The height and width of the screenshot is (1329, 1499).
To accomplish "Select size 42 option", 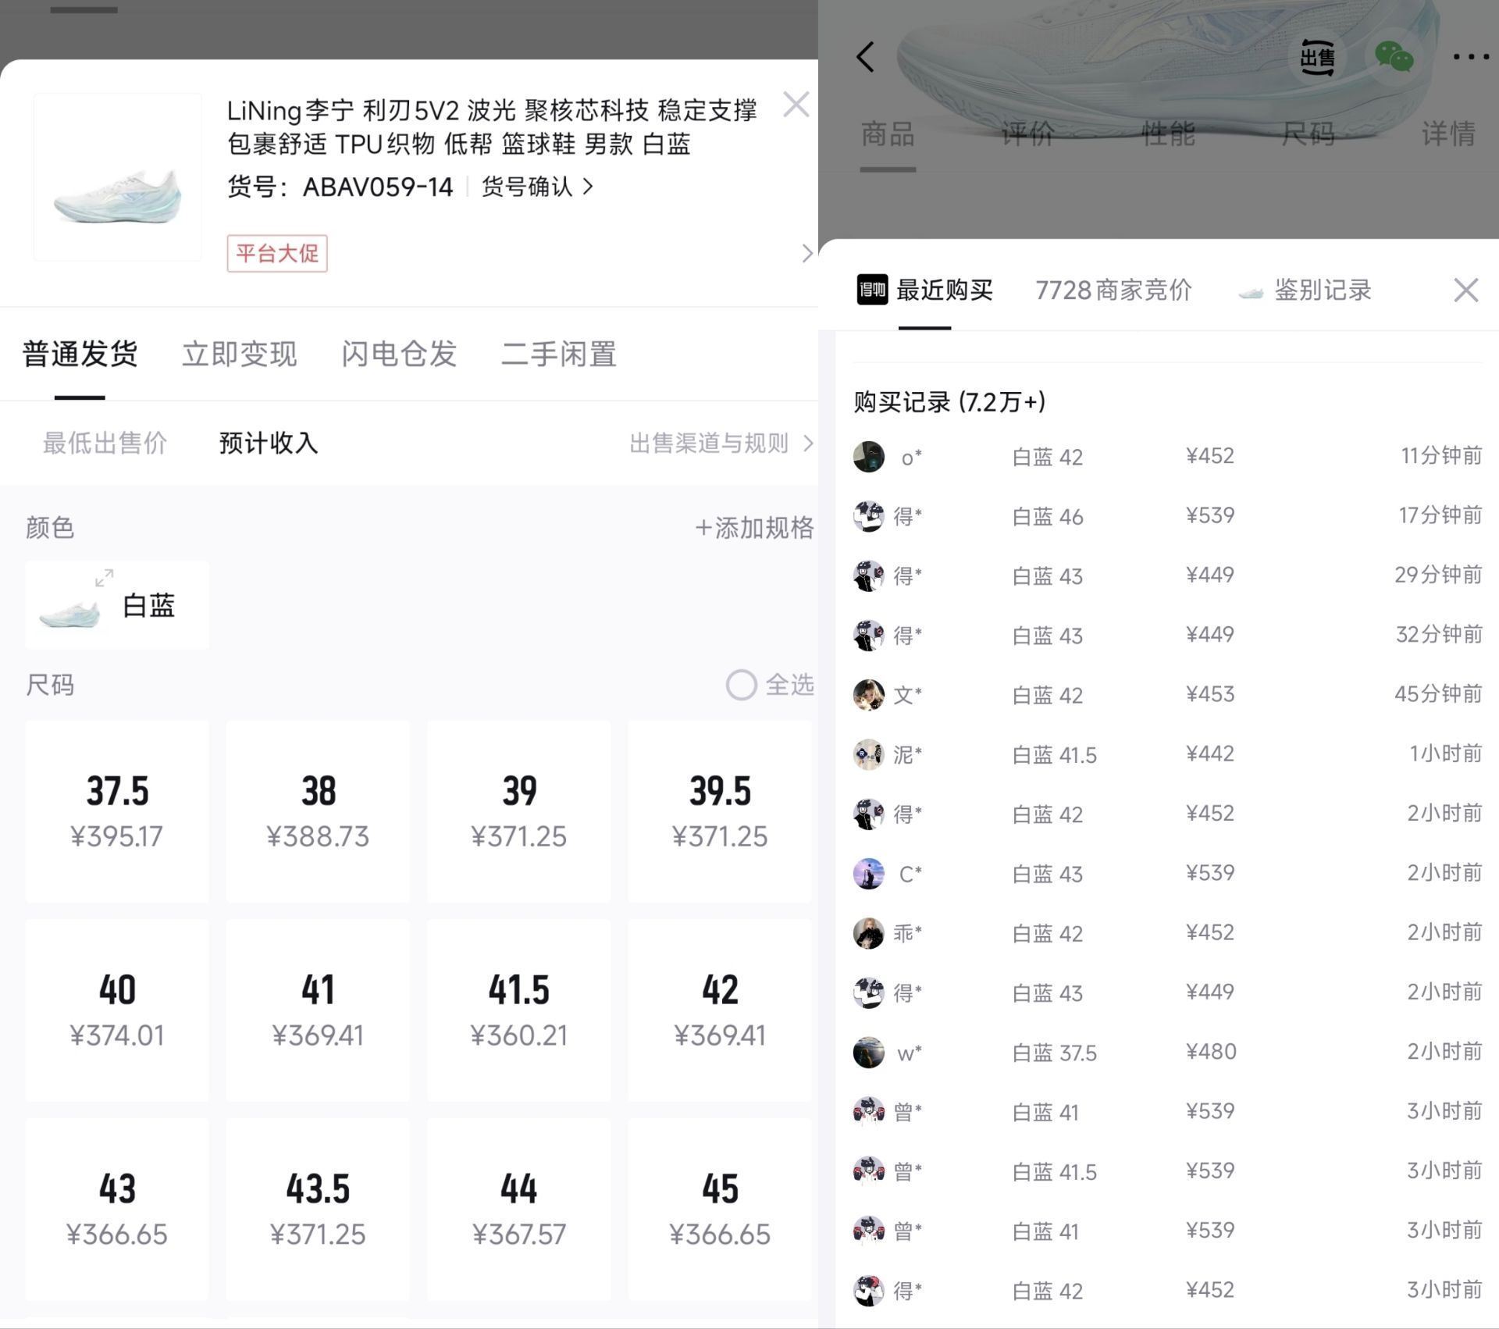I will coord(719,1010).
